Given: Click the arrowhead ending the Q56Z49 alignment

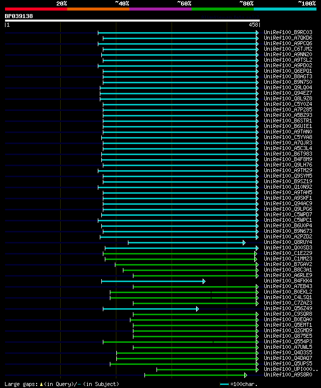Looking at the screenshot, I should 198,309.
